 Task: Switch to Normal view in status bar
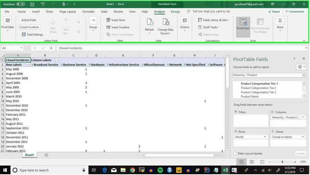(241, 162)
